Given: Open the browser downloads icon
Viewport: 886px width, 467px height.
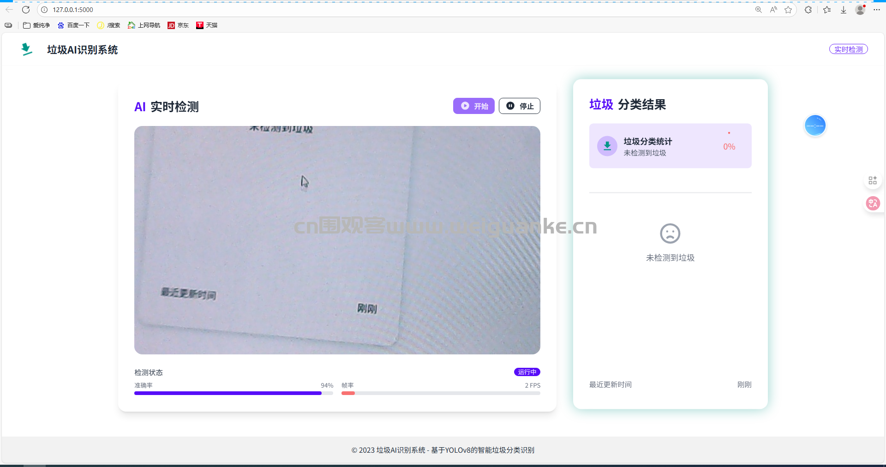Looking at the screenshot, I should [x=843, y=10].
